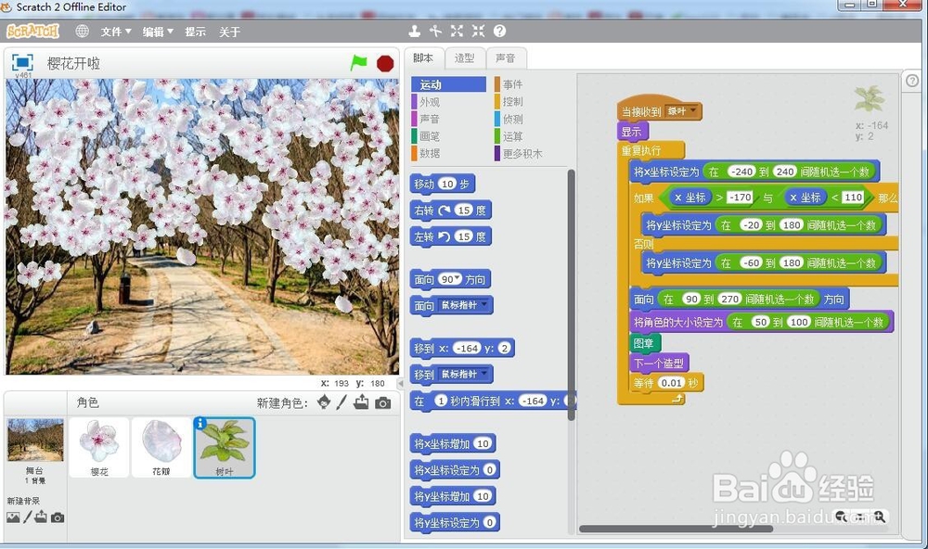The image size is (928, 549).
Task: Open the 关于 menu
Action: [229, 32]
